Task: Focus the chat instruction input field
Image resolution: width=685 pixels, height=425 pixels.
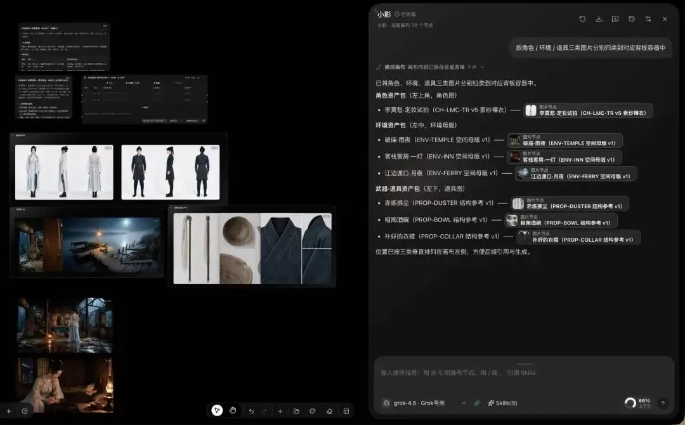Action: pos(524,372)
